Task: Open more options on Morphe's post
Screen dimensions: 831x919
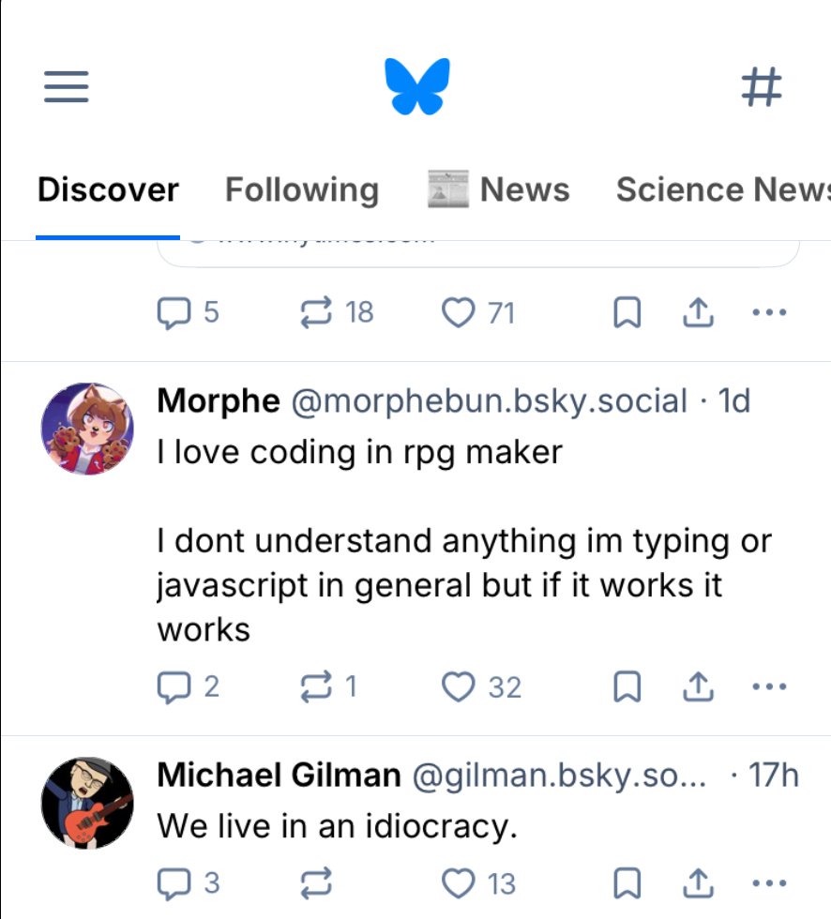Action: tap(769, 687)
